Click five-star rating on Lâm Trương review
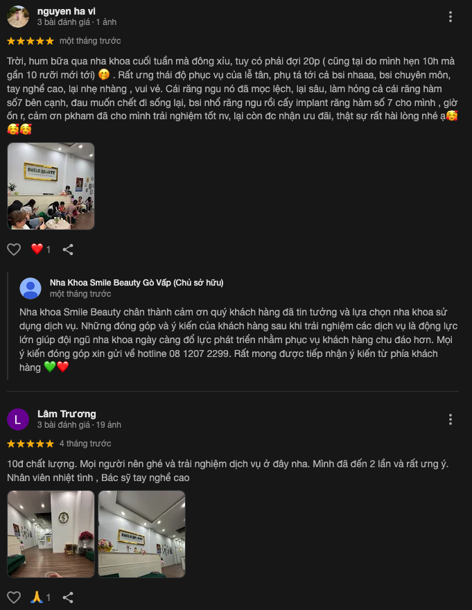This screenshot has height=610, width=472. 30,444
